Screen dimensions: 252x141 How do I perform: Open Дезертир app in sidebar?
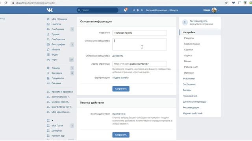pyautogui.click(x=57, y=130)
